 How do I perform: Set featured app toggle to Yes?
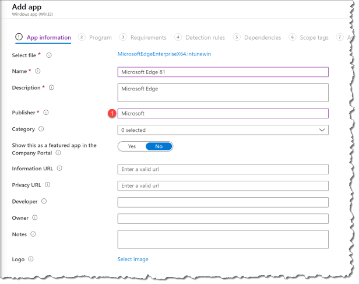click(132, 146)
